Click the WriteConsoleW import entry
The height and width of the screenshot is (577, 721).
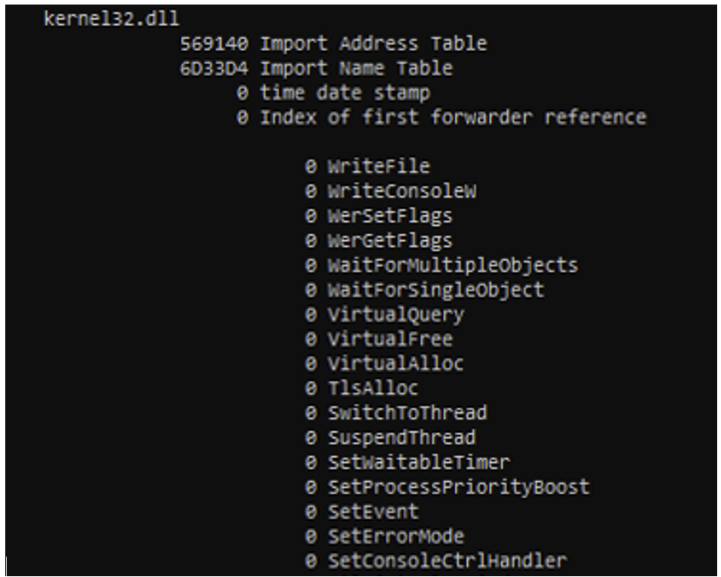click(401, 191)
